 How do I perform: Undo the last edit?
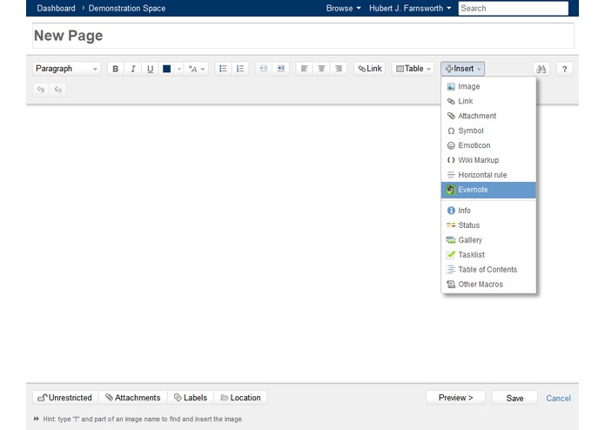[41, 90]
